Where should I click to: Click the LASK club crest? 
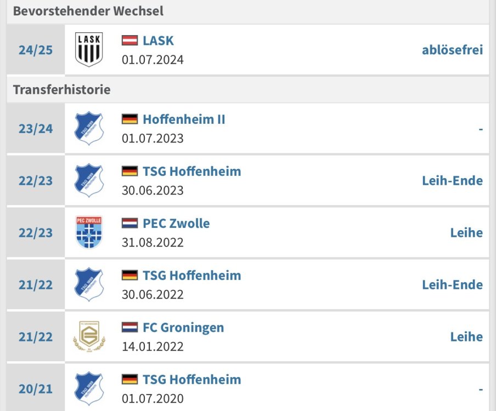tap(89, 50)
